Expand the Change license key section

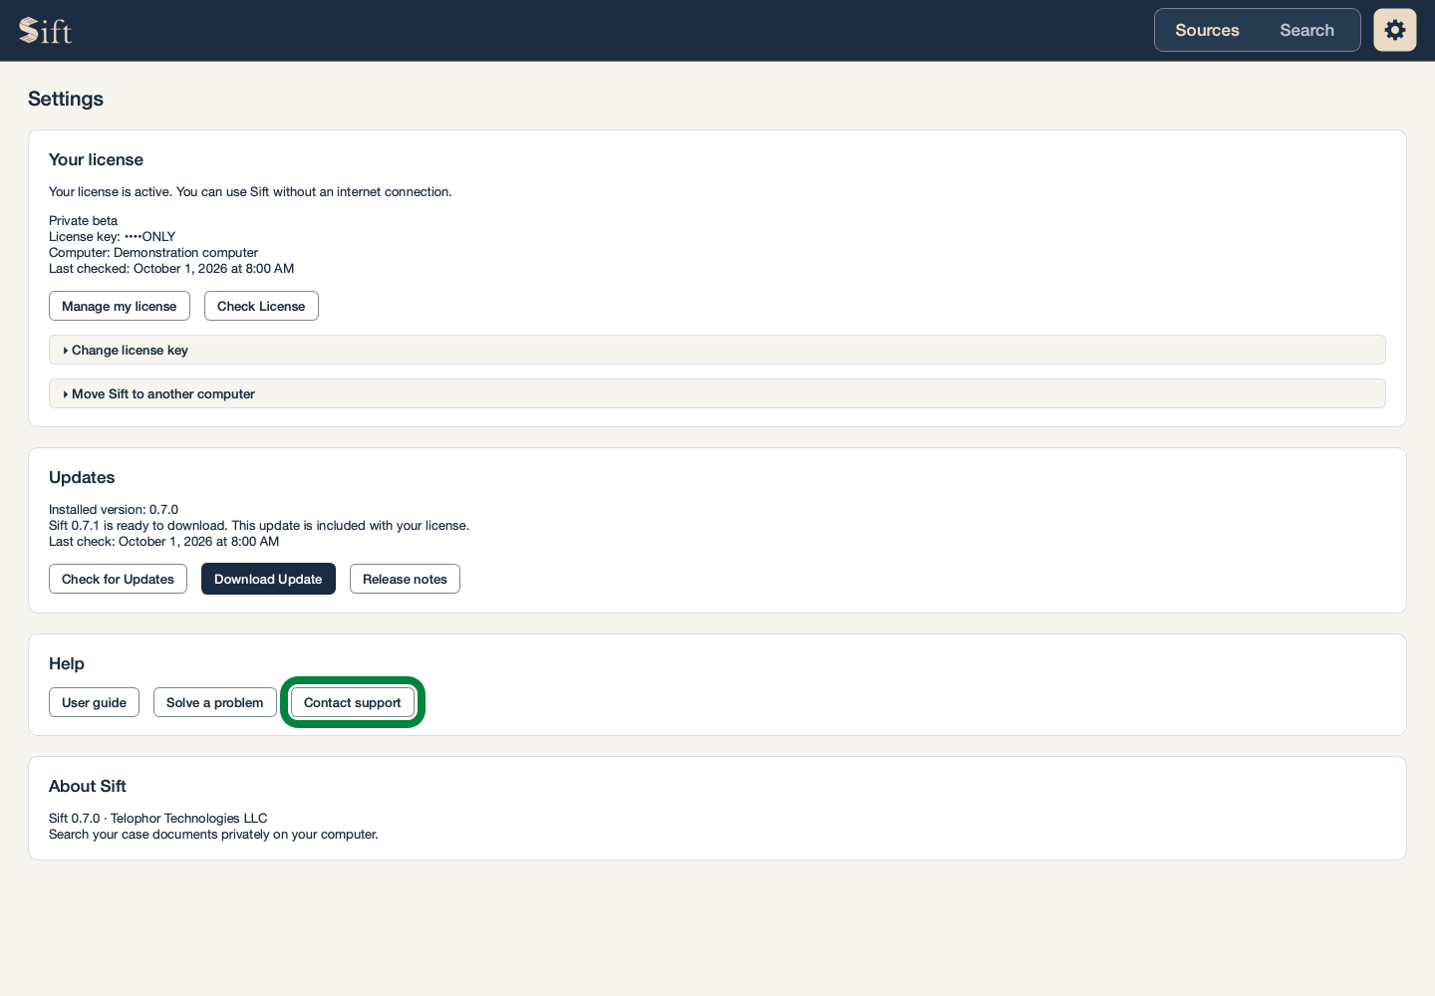tap(717, 350)
